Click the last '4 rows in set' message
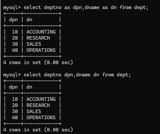Viewport: 160px width, 134px height. (38, 130)
